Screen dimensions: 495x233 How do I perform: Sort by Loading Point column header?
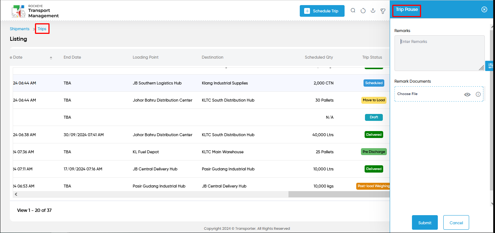pyautogui.click(x=146, y=57)
